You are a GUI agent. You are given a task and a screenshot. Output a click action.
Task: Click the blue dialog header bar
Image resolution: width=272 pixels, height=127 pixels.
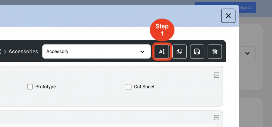tap(111, 16)
